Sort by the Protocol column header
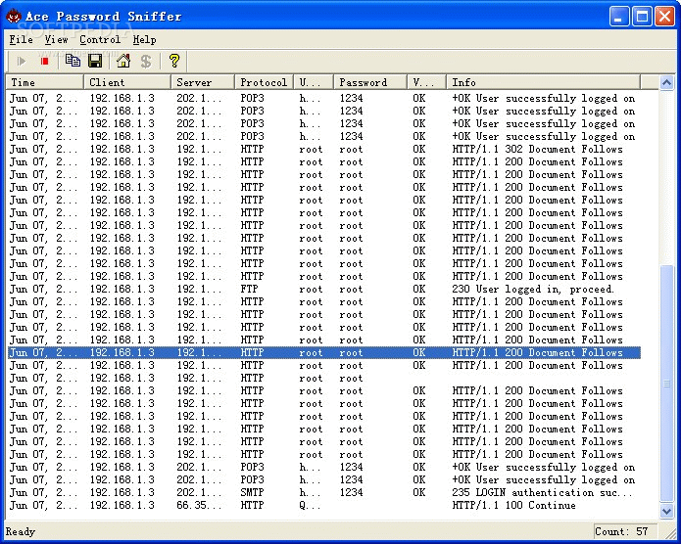This screenshot has height=544, width=681. click(x=264, y=82)
